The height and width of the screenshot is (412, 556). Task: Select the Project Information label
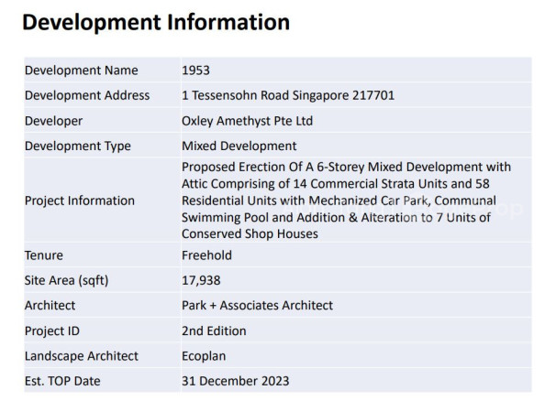80,201
